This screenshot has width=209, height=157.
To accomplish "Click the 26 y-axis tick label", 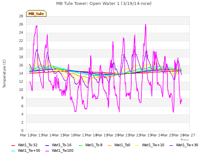I will click(x=21, y=24).
